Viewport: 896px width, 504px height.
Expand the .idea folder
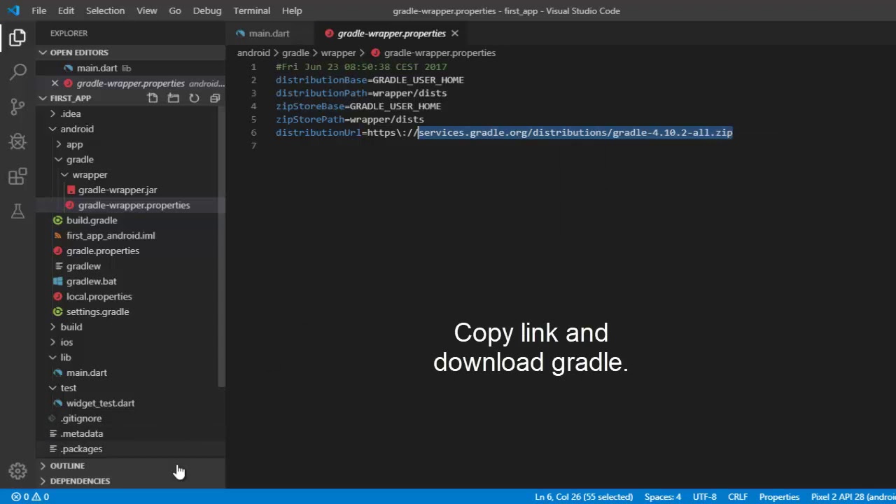pos(52,113)
